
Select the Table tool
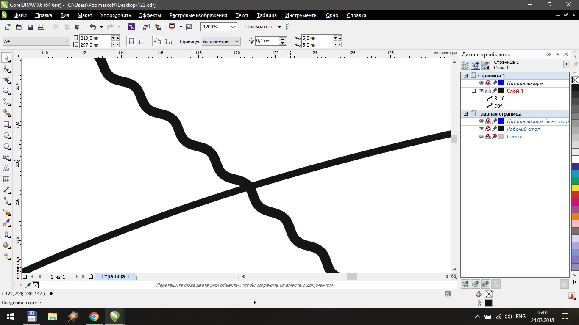point(6,179)
